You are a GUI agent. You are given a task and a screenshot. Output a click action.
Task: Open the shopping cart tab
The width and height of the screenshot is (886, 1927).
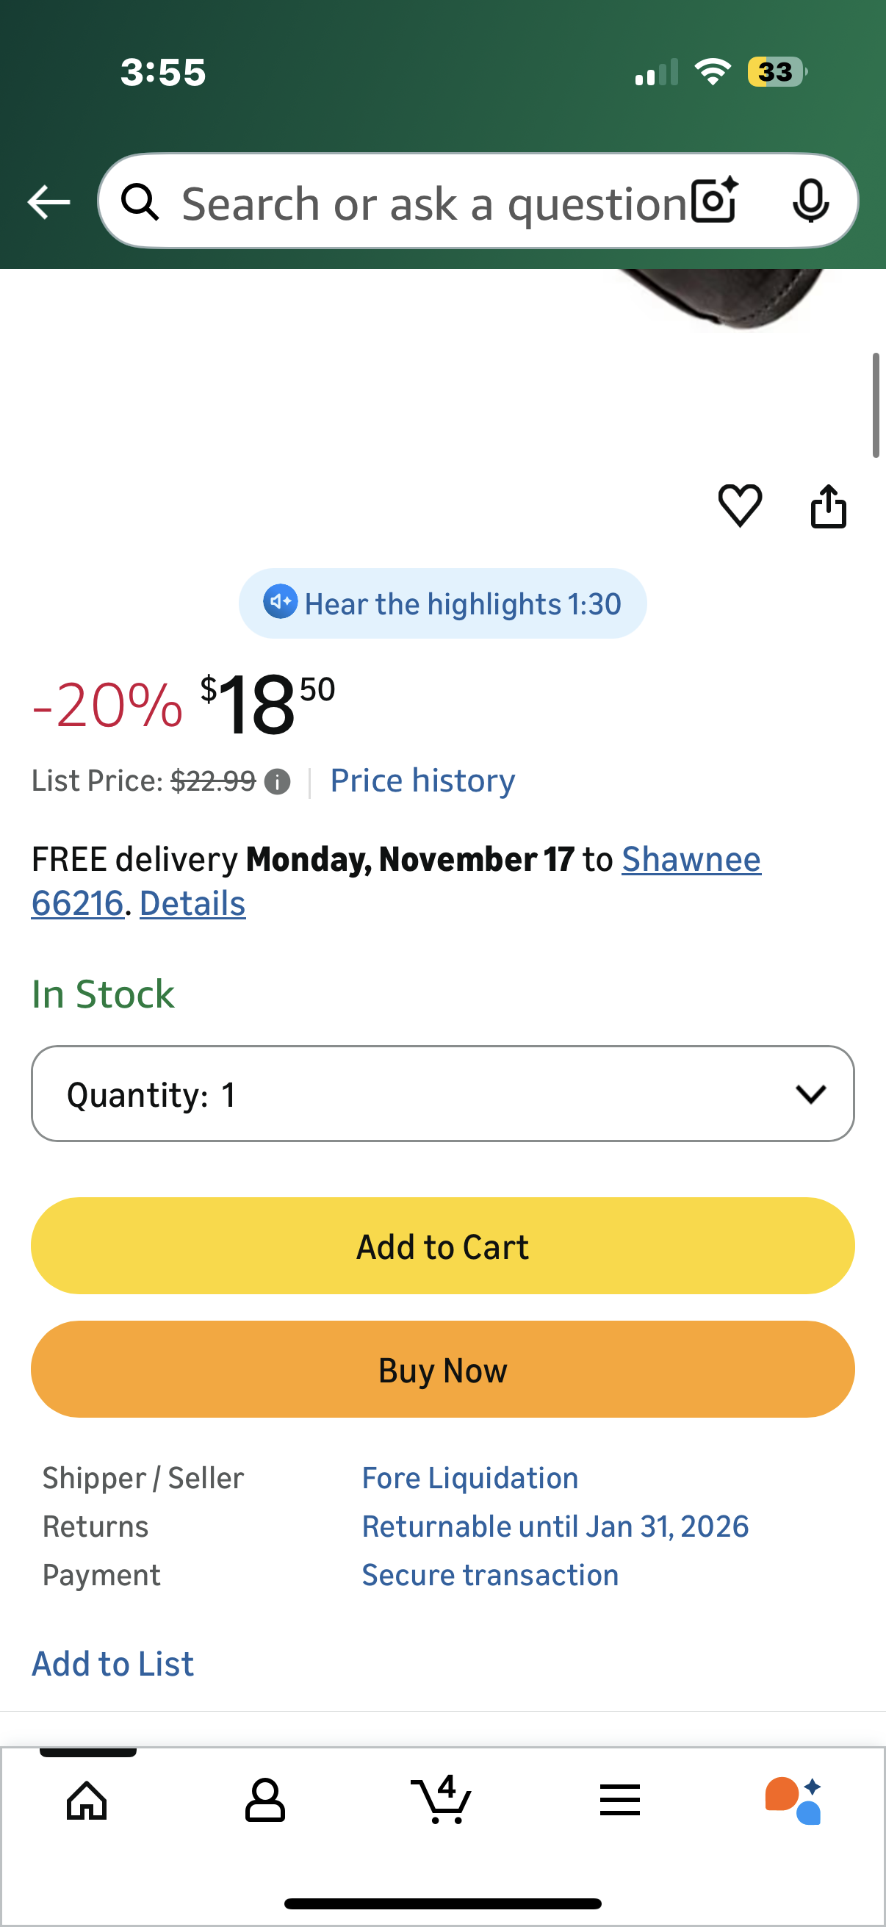tap(441, 1798)
